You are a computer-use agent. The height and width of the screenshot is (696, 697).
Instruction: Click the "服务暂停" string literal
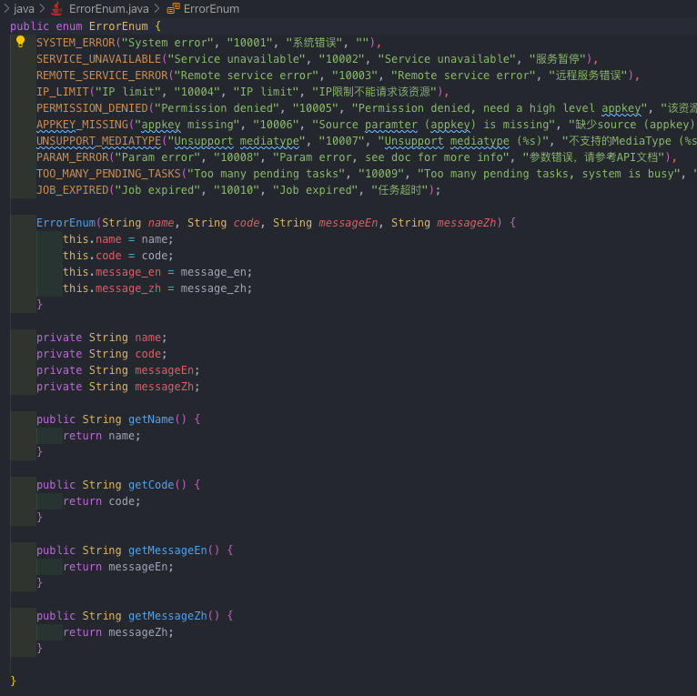558,59
